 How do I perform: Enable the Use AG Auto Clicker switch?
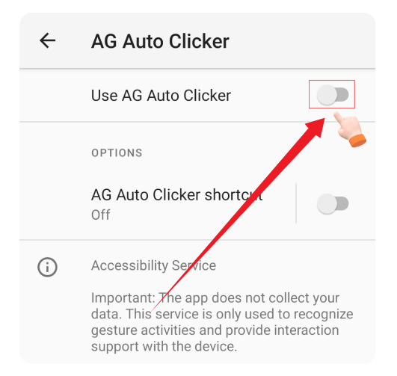click(x=333, y=95)
